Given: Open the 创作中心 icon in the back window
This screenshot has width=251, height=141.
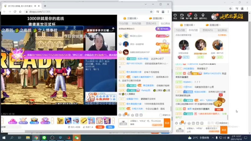Looking at the screenshot, I should [x=203, y=16].
